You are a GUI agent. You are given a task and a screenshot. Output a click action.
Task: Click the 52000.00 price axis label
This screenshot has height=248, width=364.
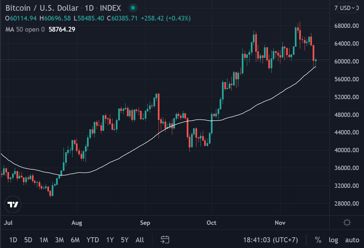(347, 97)
